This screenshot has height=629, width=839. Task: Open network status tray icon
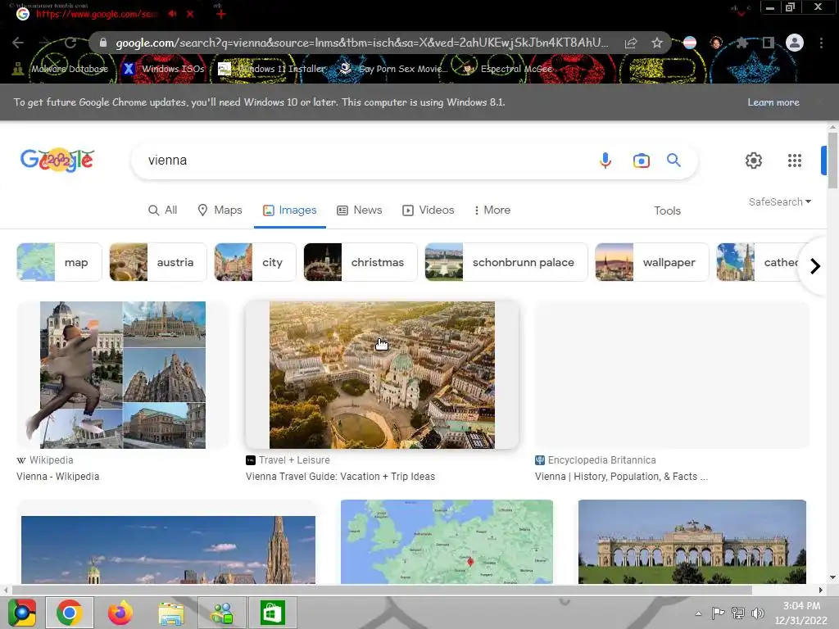tap(738, 613)
